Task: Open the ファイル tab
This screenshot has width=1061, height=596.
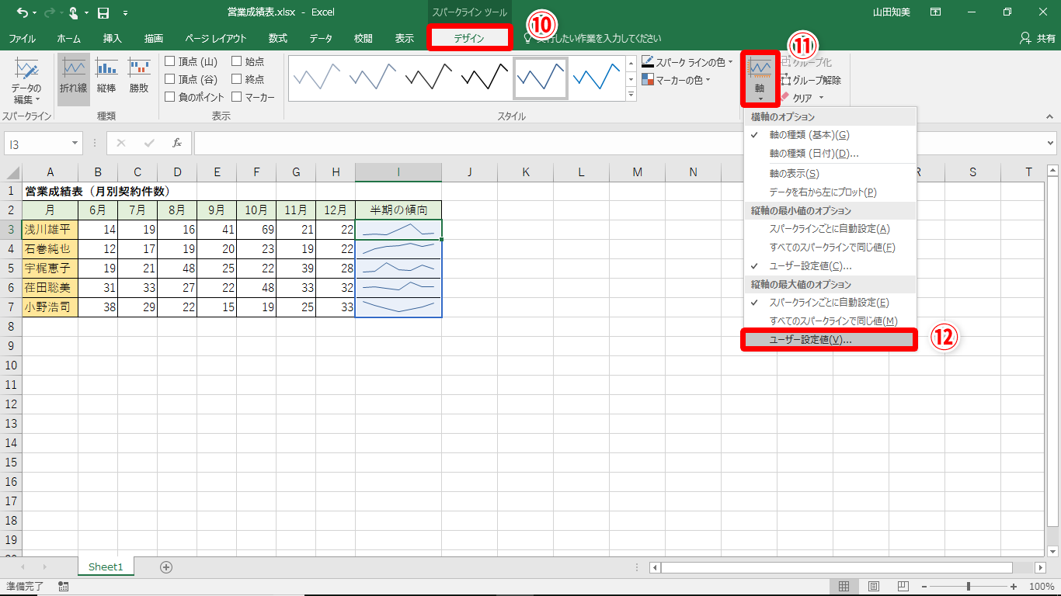Action: tap(22, 39)
